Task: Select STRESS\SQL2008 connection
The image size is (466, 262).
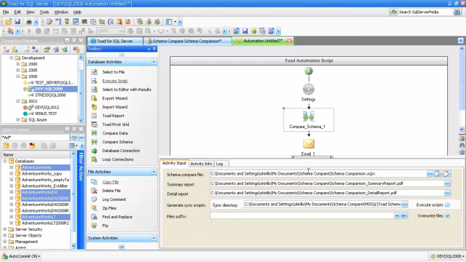Action: tap(50, 95)
